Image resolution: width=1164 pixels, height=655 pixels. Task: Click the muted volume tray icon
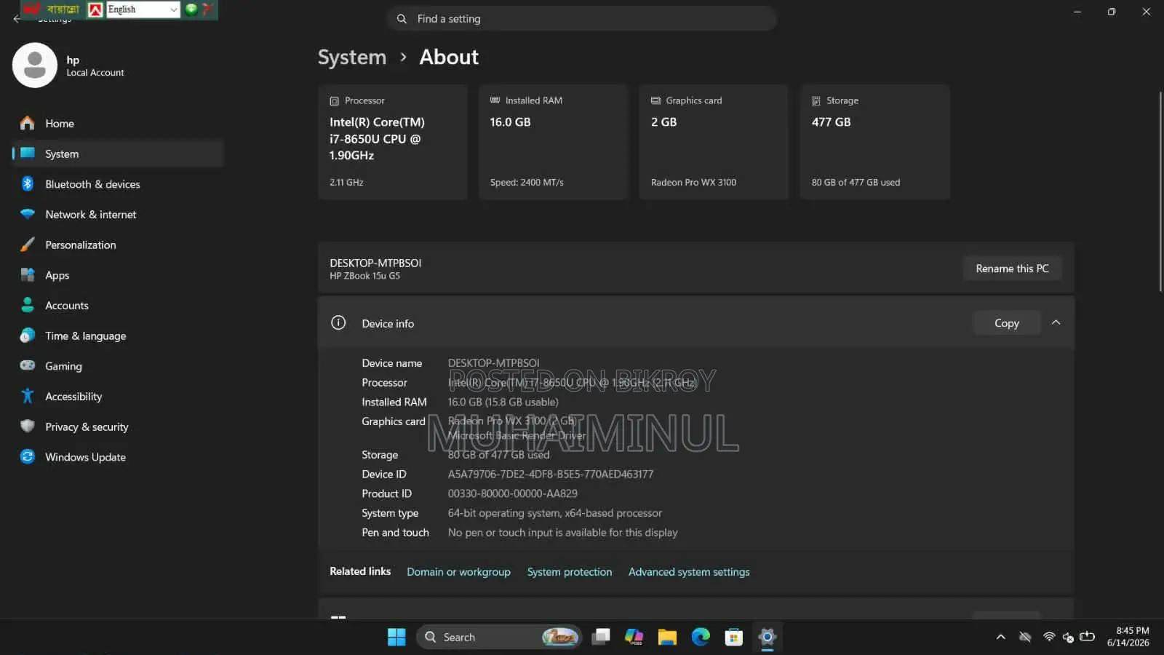click(x=1068, y=638)
